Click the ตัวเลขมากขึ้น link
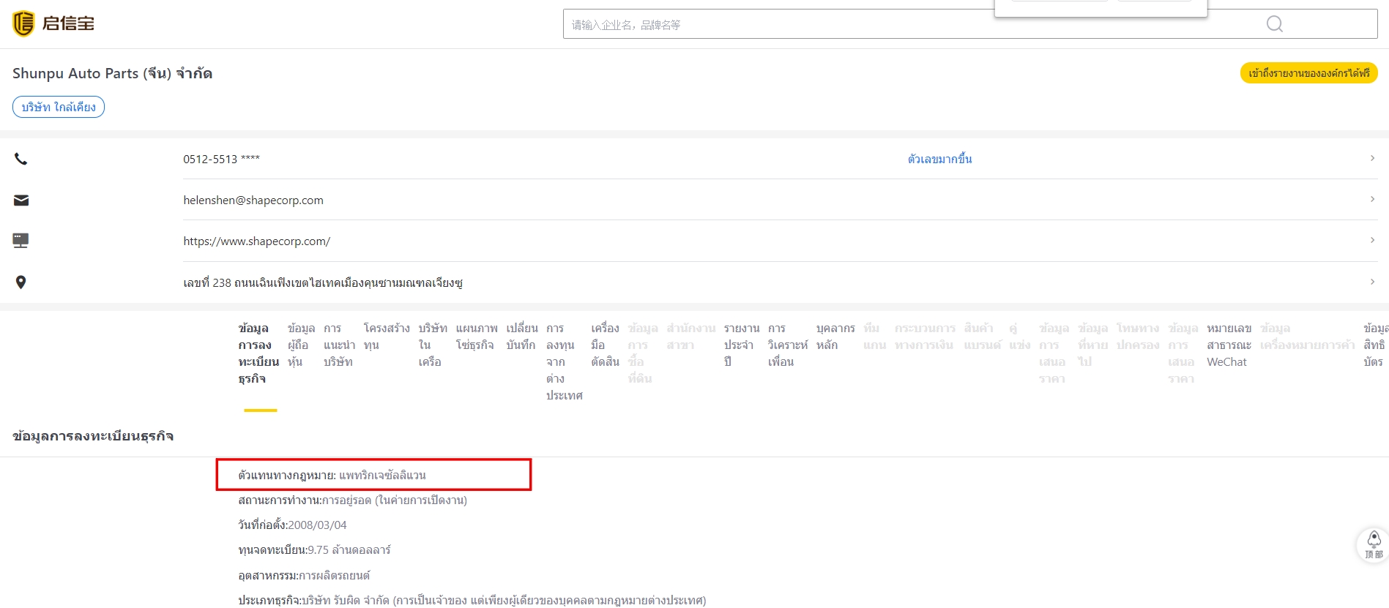The image size is (1389, 608). point(939,159)
